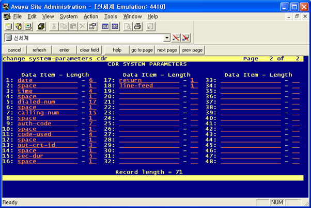Open the Window menu
Viewport: 311px width, 208px height.
[x=132, y=16]
